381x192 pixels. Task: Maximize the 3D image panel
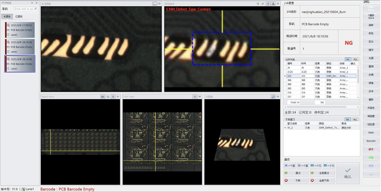pos(278,97)
